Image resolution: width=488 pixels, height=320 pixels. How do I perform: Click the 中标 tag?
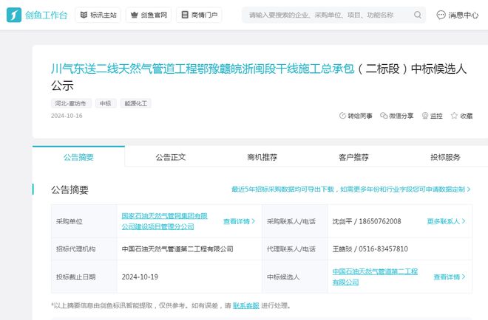coord(106,103)
